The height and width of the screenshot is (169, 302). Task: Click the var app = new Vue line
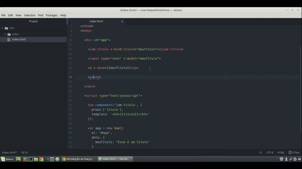(106, 128)
